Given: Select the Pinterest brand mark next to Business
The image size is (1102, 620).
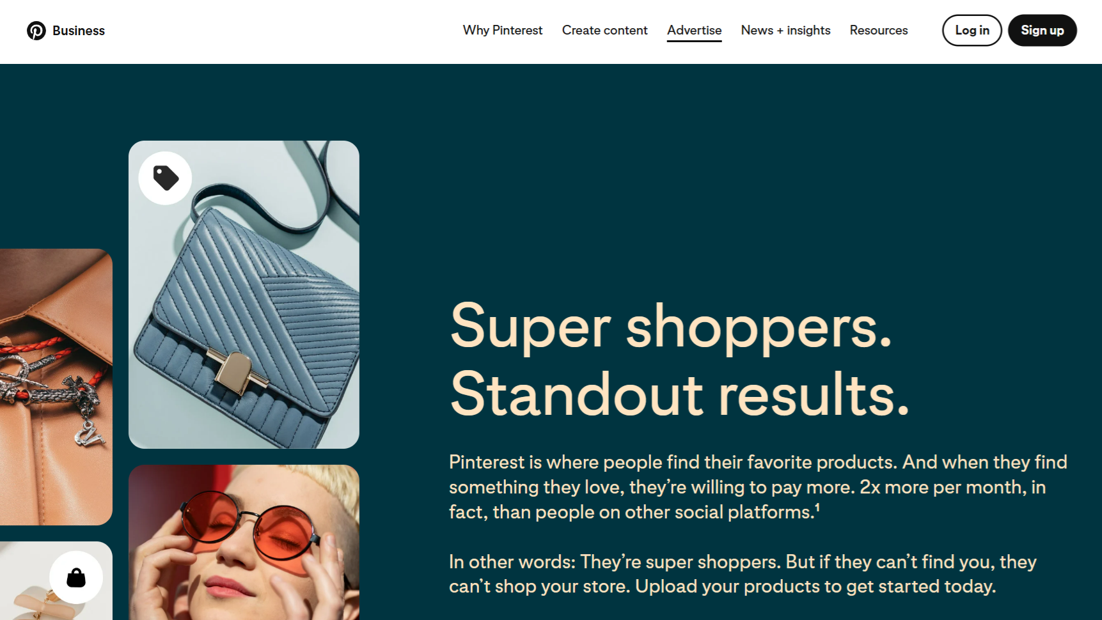Looking at the screenshot, I should (x=37, y=30).
